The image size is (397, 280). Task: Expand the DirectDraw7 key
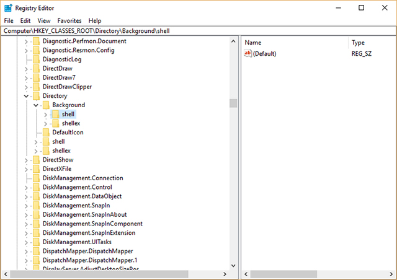(x=26, y=78)
